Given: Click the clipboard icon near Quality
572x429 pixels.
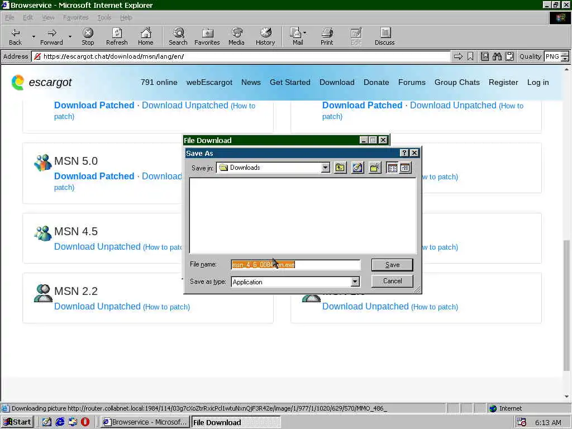Looking at the screenshot, I should click(509, 56).
